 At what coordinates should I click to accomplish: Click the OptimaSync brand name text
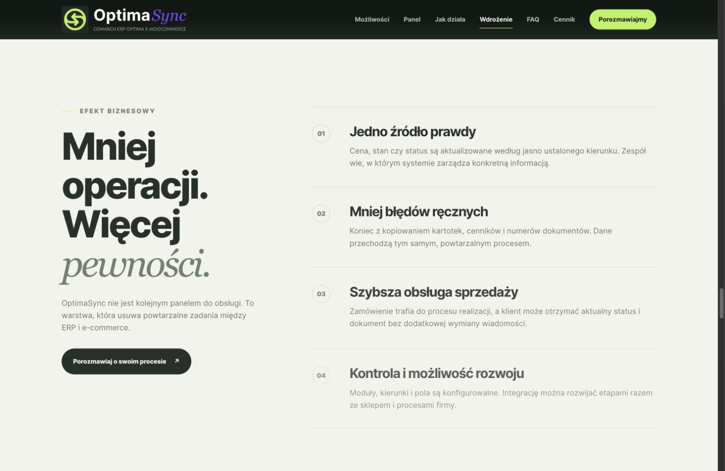pos(140,16)
